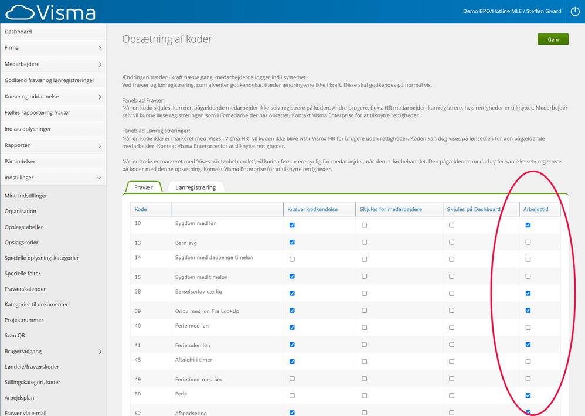Check Skjules på Dashboard for Ferie code 50
Screen dimensions: 585x416
click(452, 395)
